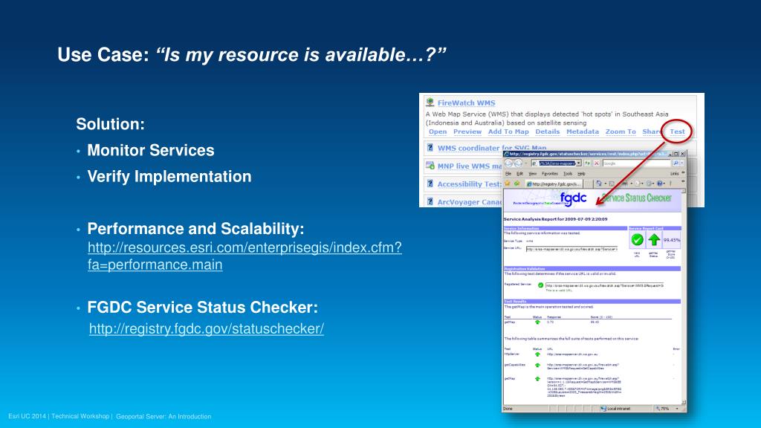Click browser Forward button in status checker window
Viewport: 761px width, 428px height.
click(518, 163)
